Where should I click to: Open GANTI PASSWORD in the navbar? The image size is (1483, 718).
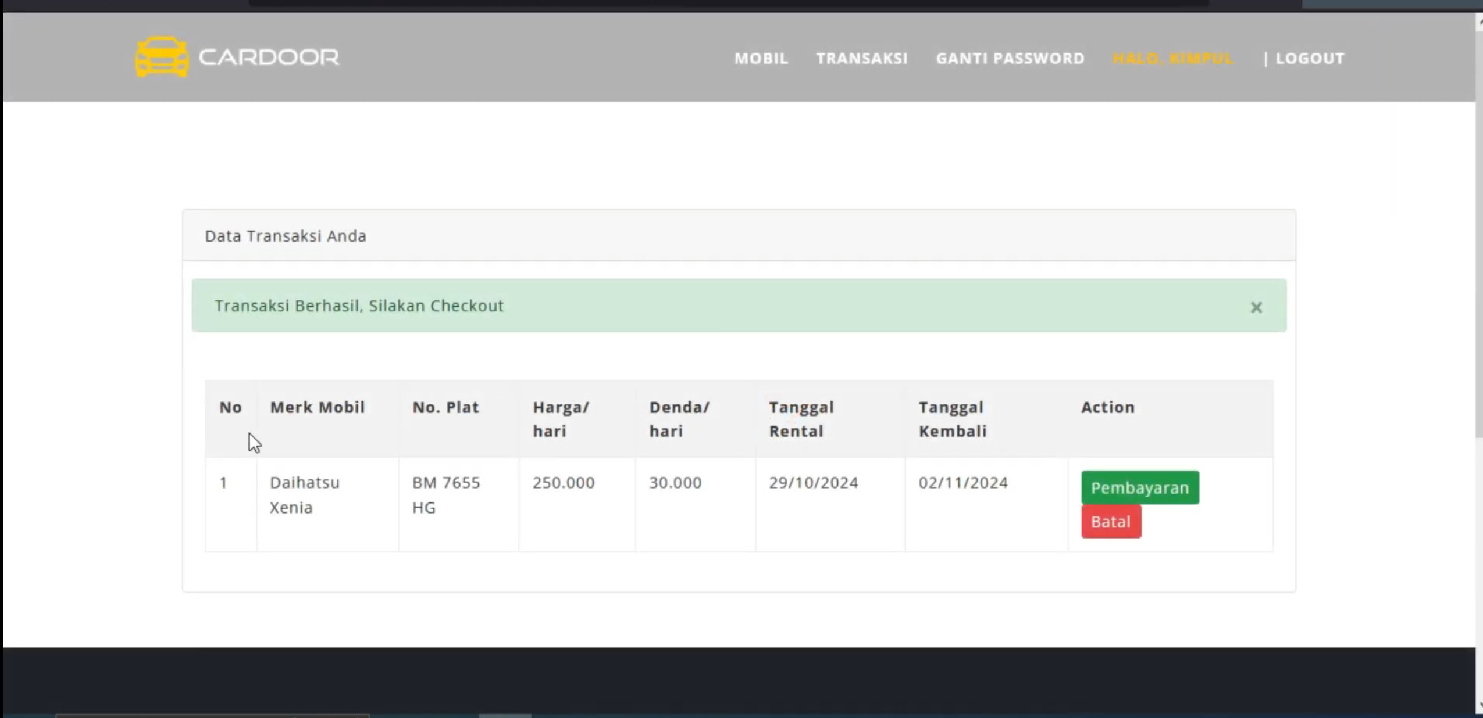point(1010,58)
